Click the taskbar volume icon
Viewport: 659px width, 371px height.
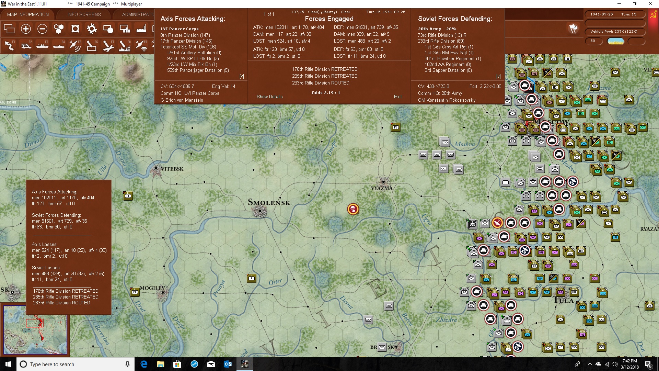pyautogui.click(x=615, y=364)
